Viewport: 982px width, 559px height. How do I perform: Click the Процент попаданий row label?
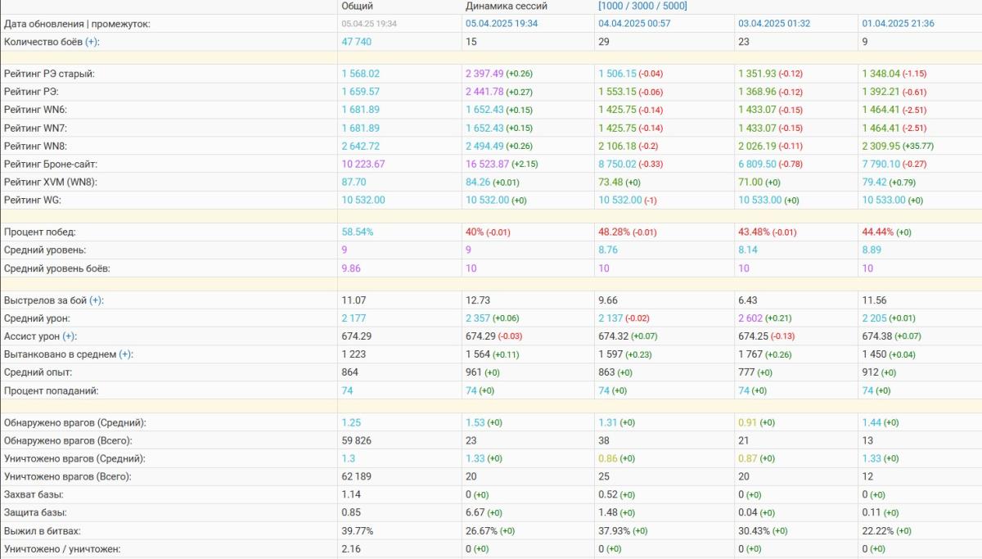[52, 390]
